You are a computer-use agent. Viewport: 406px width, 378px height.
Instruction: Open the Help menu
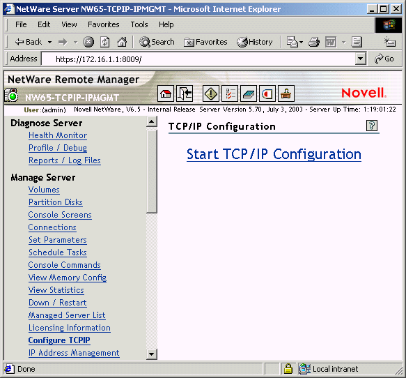click(x=166, y=24)
